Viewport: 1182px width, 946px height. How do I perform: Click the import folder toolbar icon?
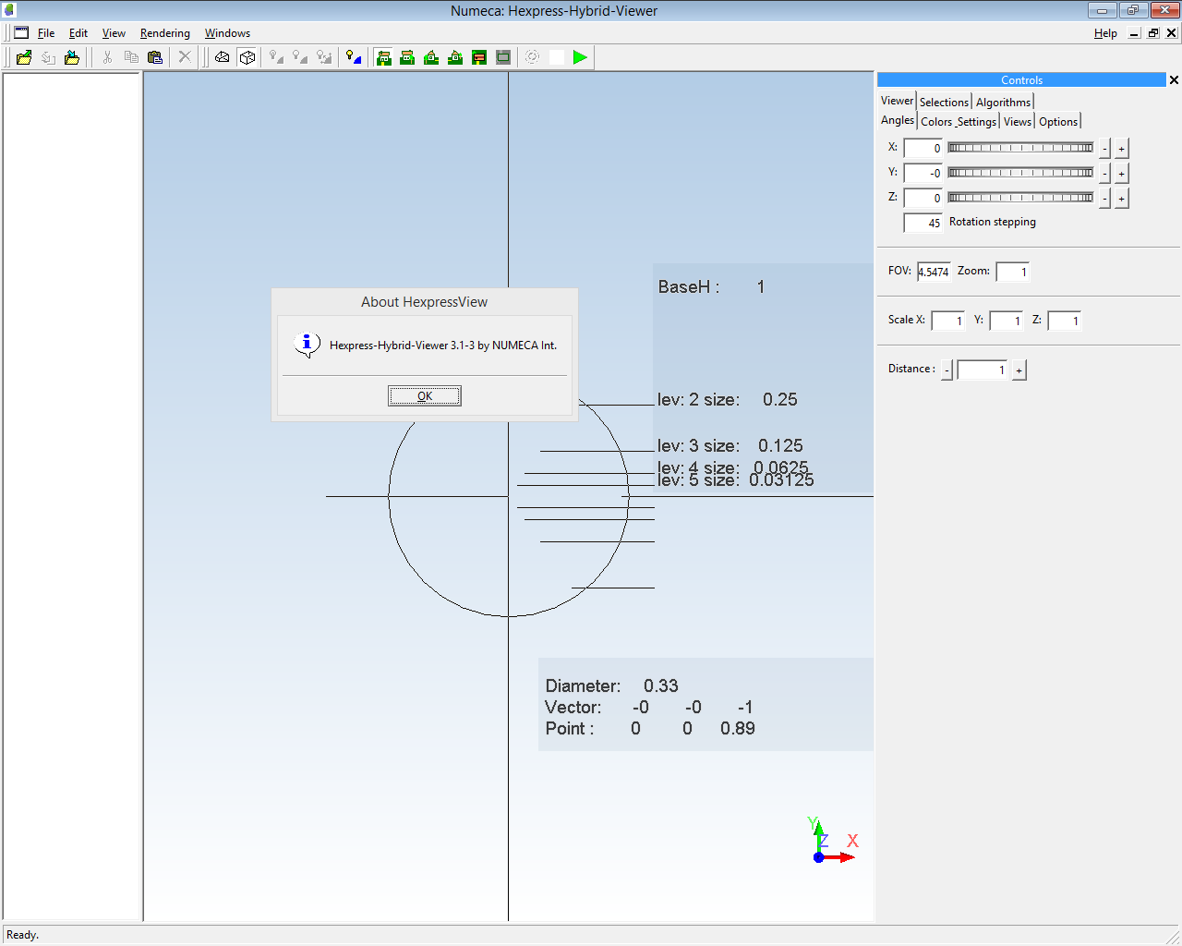72,57
